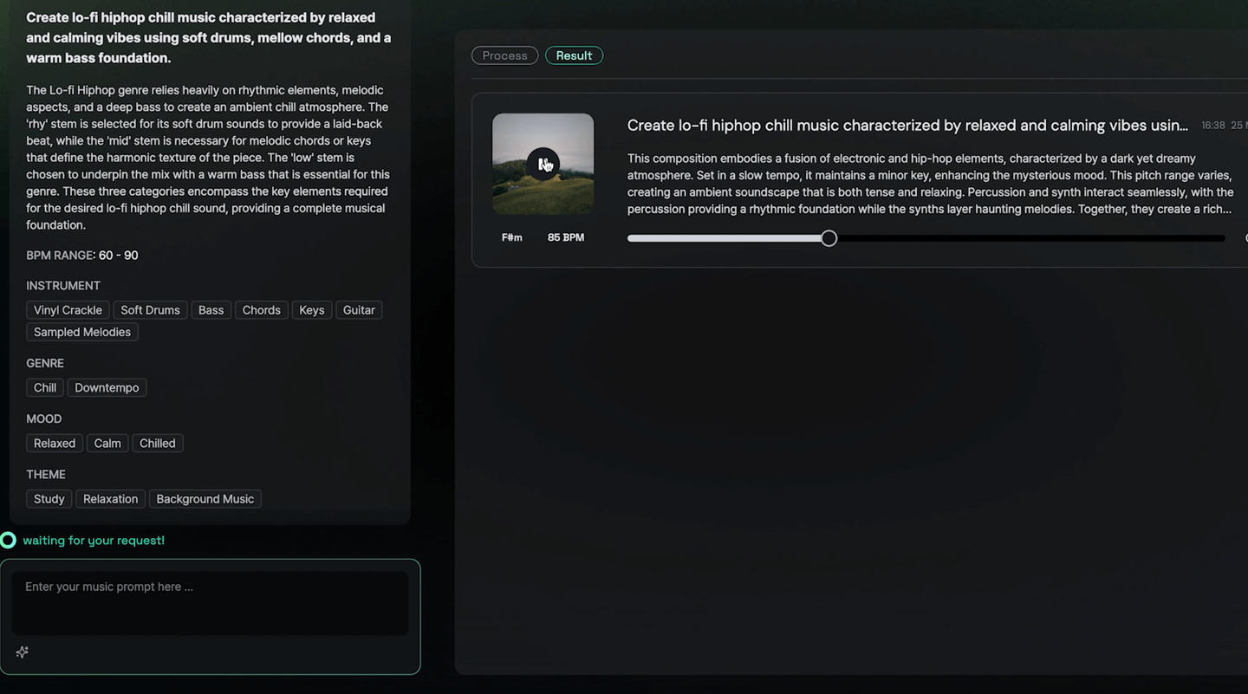Click the Chill genre tag
This screenshot has width=1248, height=694.
45,387
